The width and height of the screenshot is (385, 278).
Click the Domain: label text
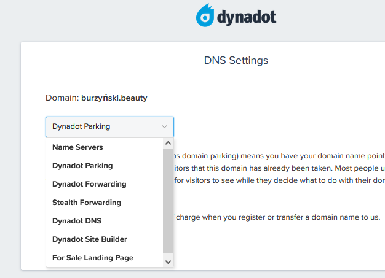point(62,98)
